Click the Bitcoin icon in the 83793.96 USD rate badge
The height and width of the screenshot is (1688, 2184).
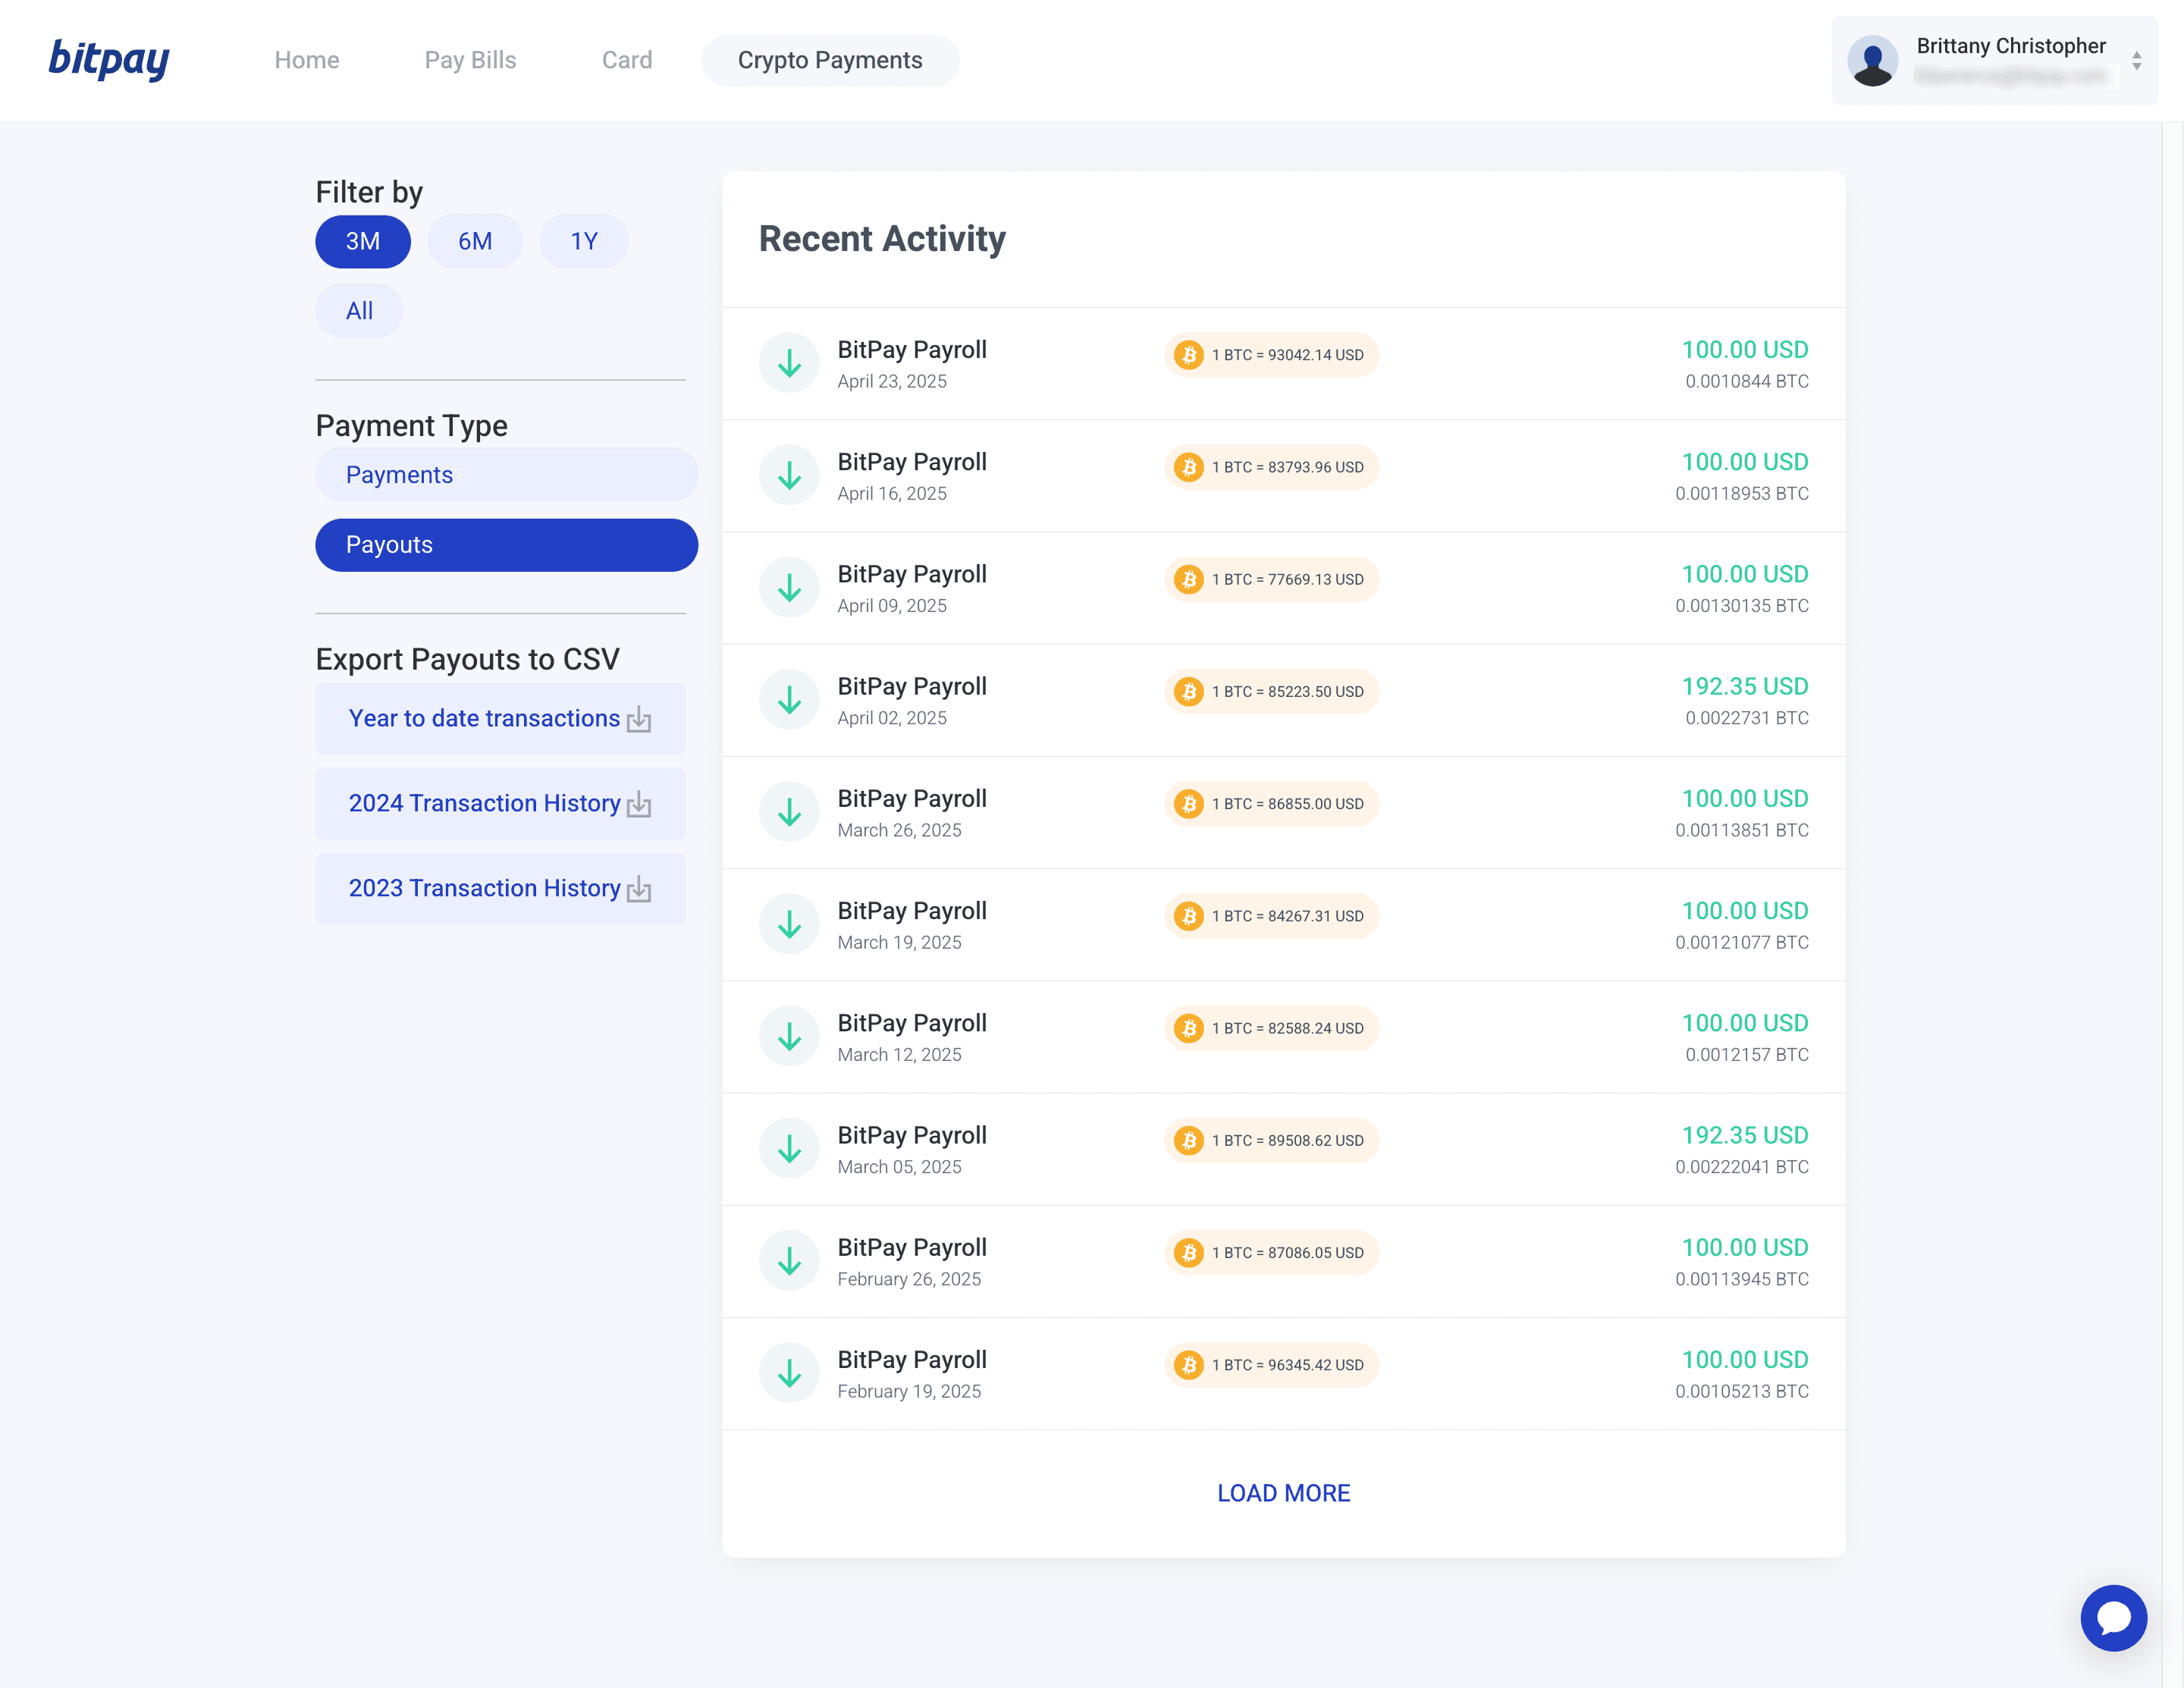pyautogui.click(x=1189, y=467)
